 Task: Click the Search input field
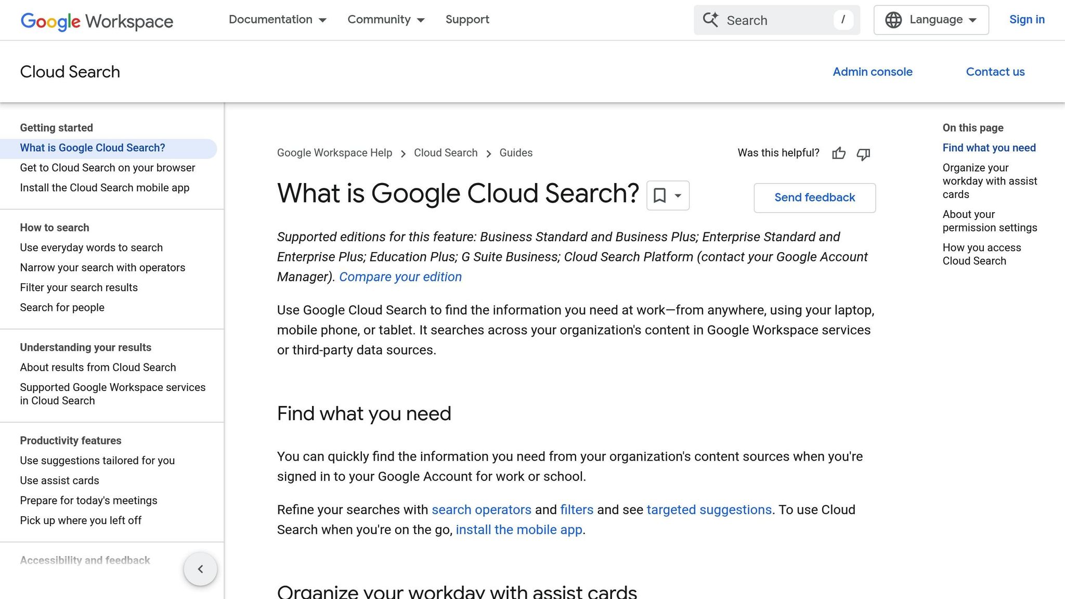[x=776, y=20]
